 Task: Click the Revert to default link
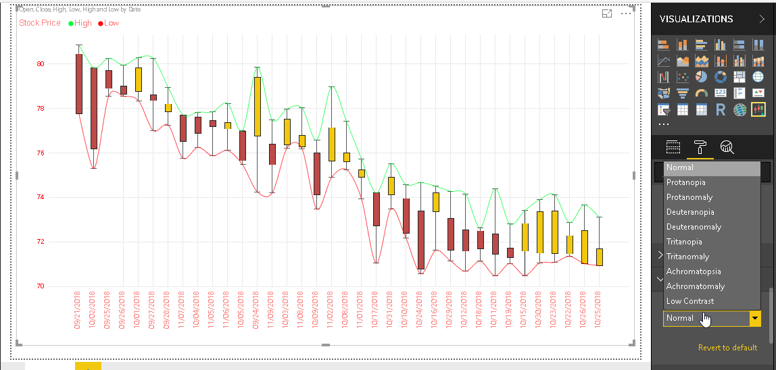click(x=727, y=348)
